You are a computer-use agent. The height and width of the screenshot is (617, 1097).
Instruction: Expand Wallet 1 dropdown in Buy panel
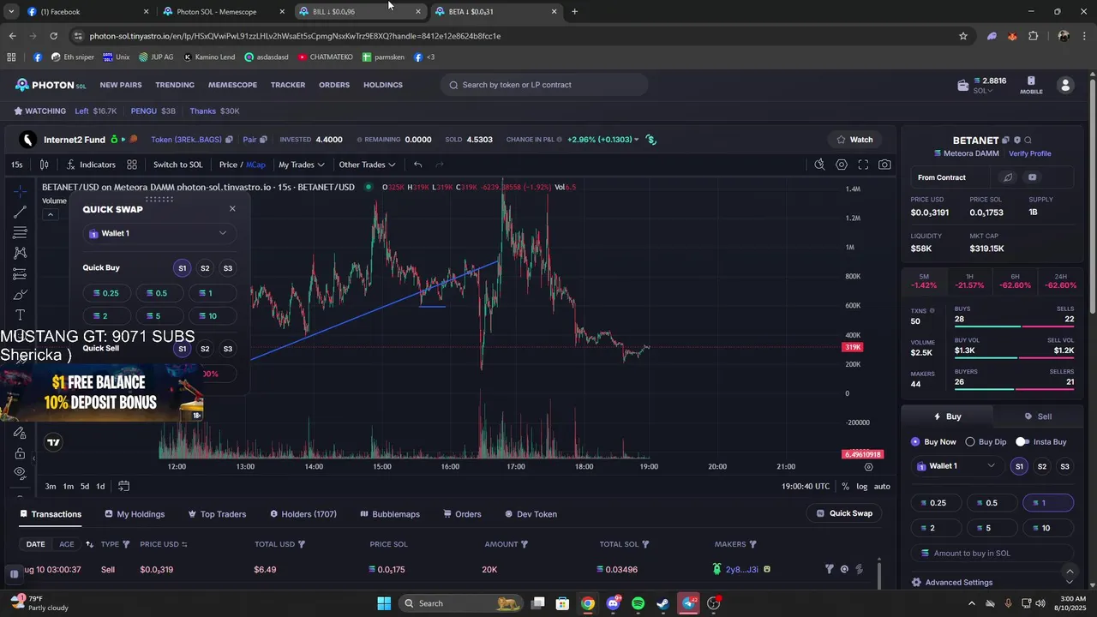pyautogui.click(x=957, y=466)
